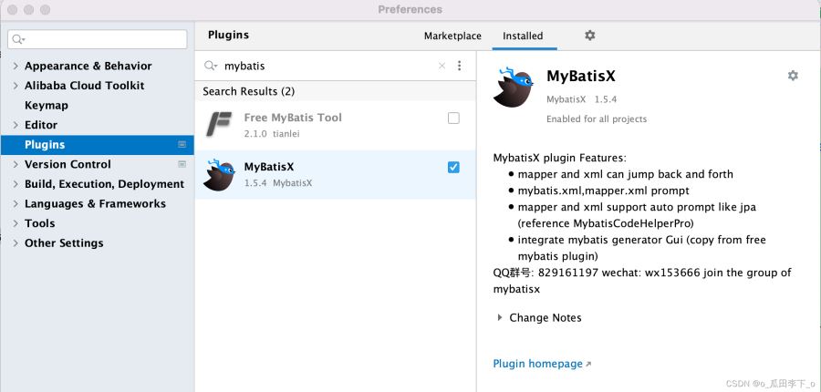The height and width of the screenshot is (392, 821).
Task: Expand Appearance & Behavior settings
Action: click(16, 66)
